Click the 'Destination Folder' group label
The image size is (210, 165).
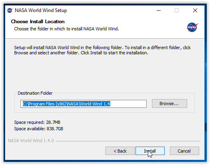coord(35,93)
